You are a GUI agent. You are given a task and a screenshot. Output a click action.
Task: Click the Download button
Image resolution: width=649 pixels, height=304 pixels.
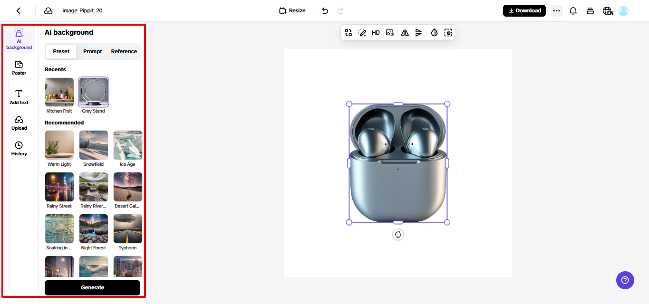[524, 10]
